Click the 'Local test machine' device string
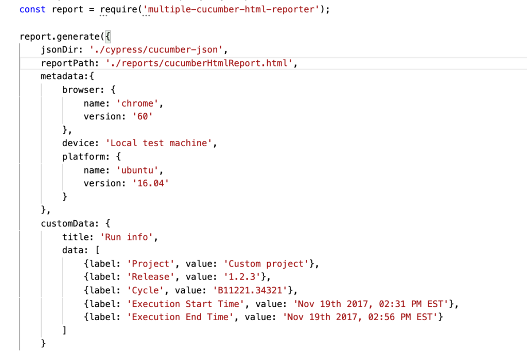 [x=159, y=143]
